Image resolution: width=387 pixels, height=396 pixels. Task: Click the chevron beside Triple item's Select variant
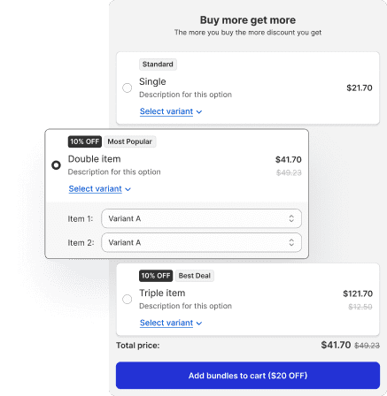[199, 324]
